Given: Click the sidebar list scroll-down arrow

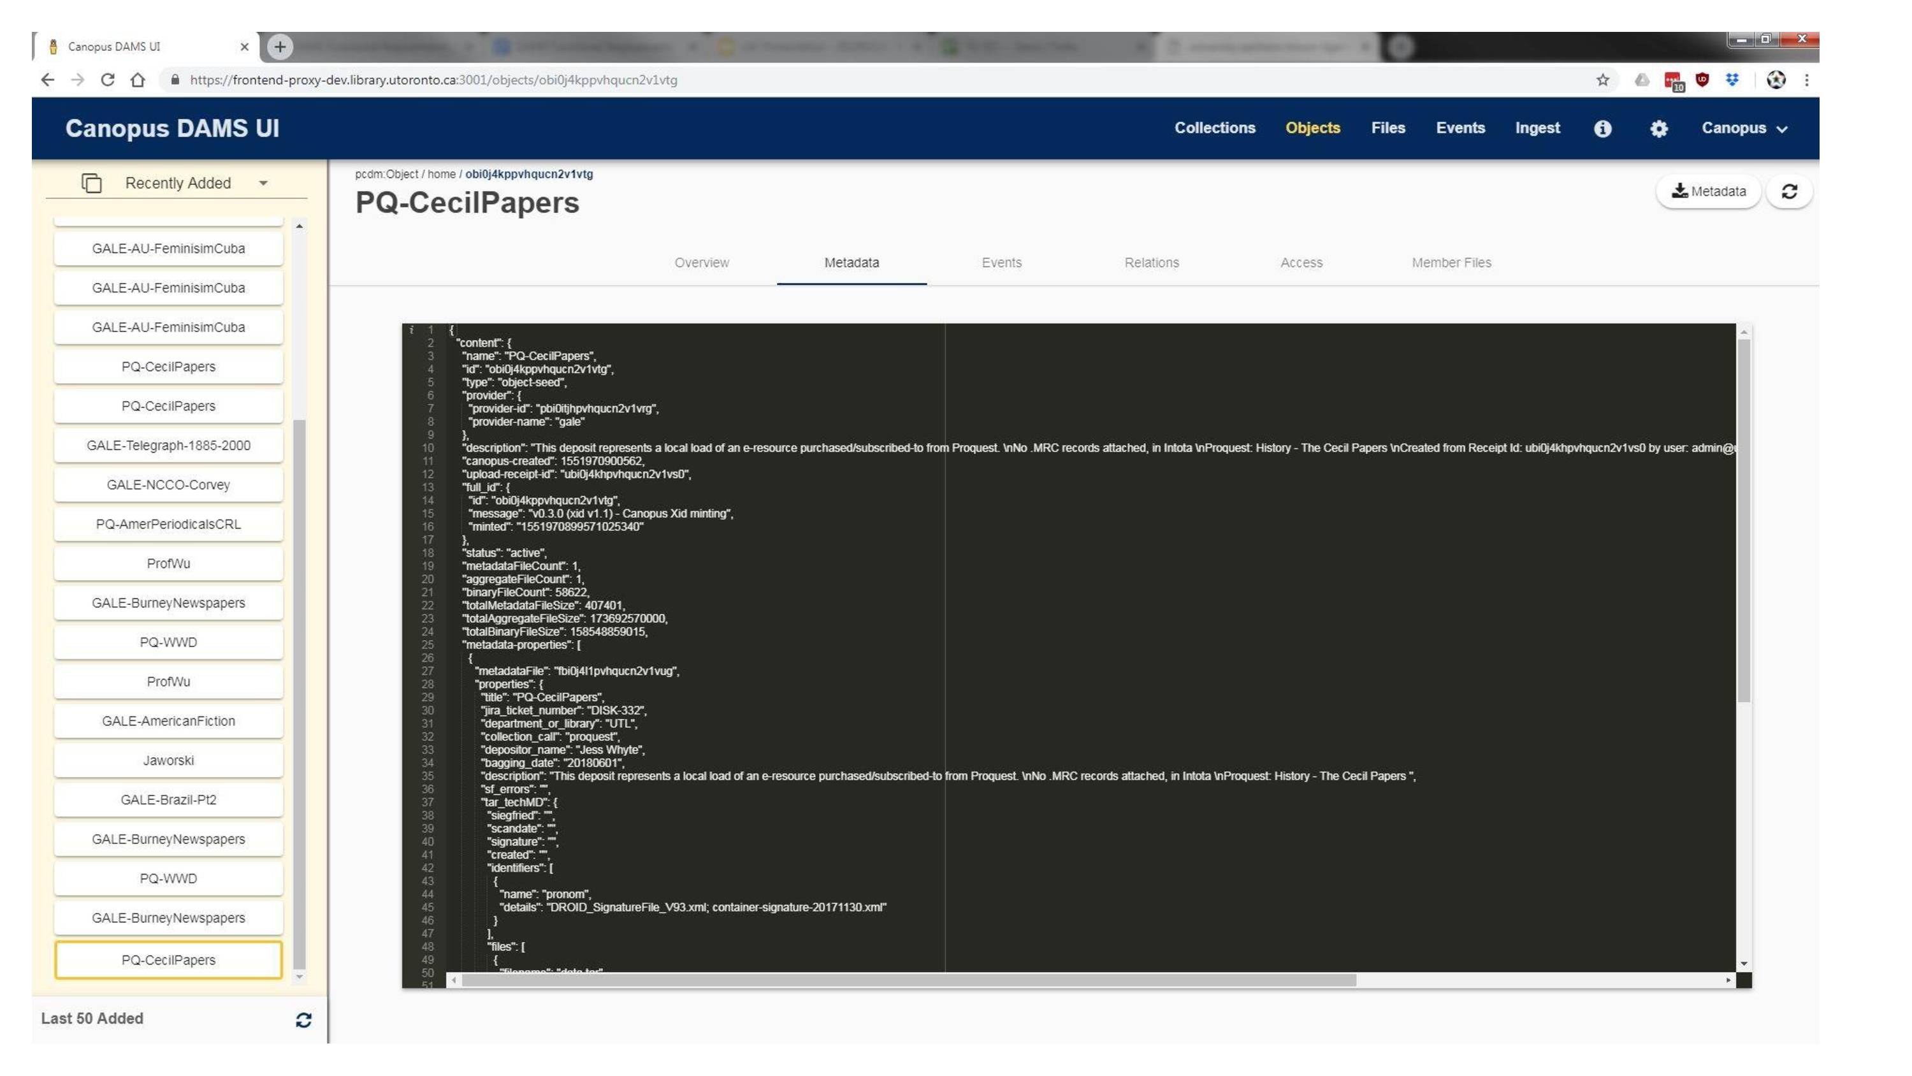Looking at the screenshot, I should tap(299, 977).
